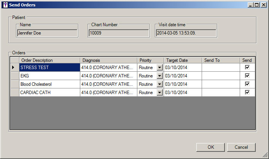Disable Send checkbox for Blood Cholesterol

click(247, 84)
